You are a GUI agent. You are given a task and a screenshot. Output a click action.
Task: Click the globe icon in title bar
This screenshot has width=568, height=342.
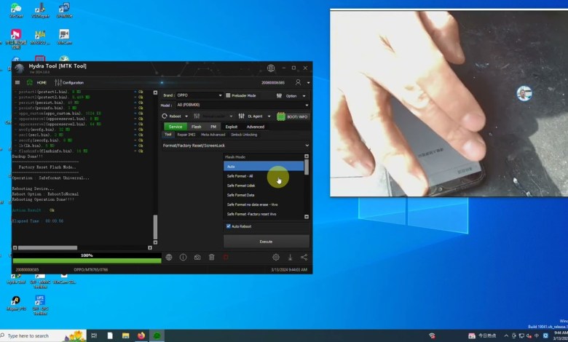pos(271,68)
